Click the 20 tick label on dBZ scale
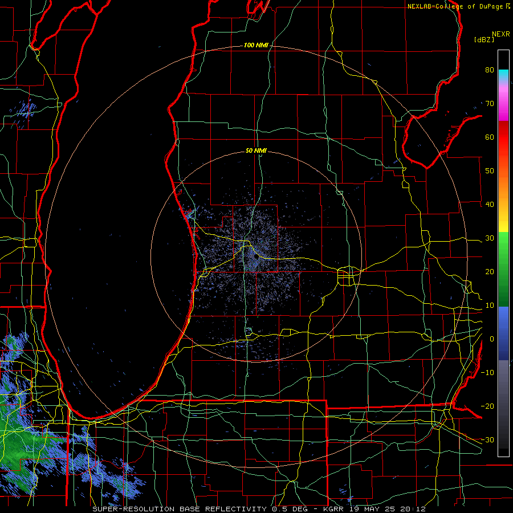The height and width of the screenshot is (513, 513). [490, 271]
